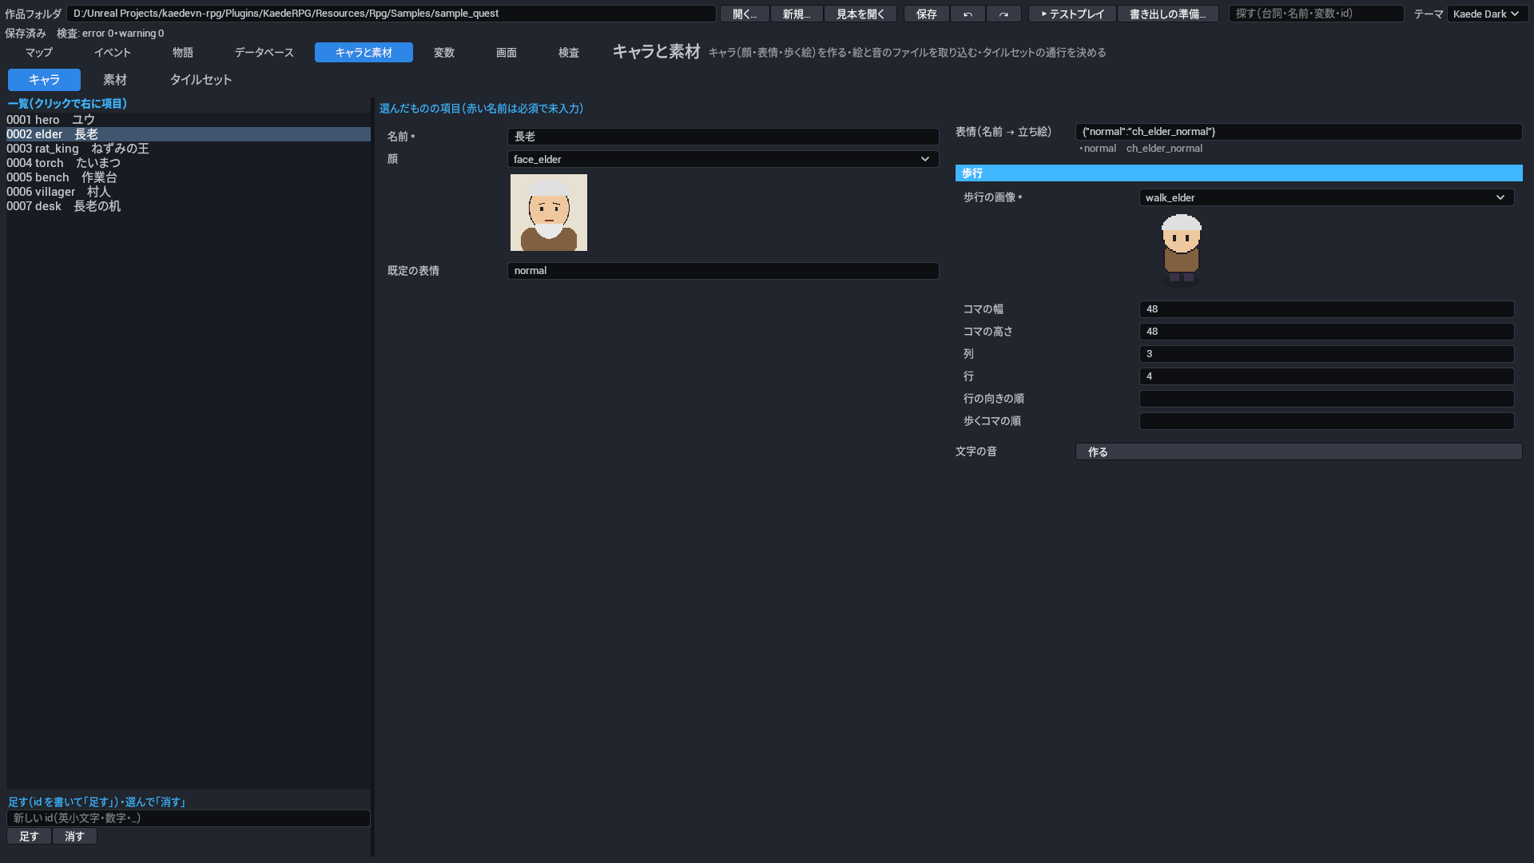Start test play with テストプレイ

(x=1072, y=14)
